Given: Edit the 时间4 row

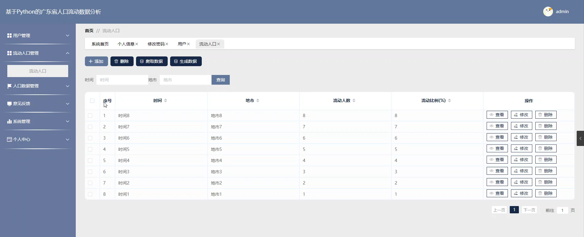Looking at the screenshot, I should 521,160.
